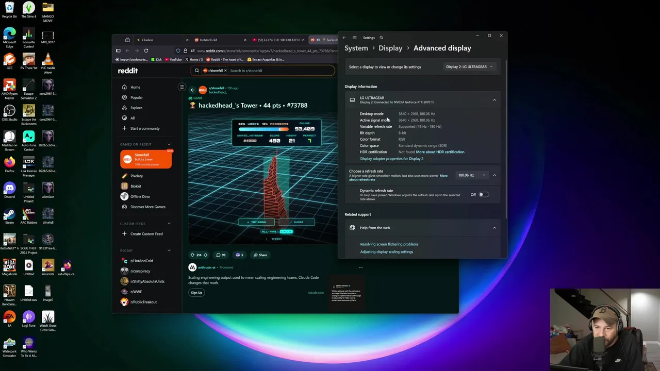Screen dimensions: 660x371
Task: Go to System in Settings breadcrumb
Action: pos(356,48)
